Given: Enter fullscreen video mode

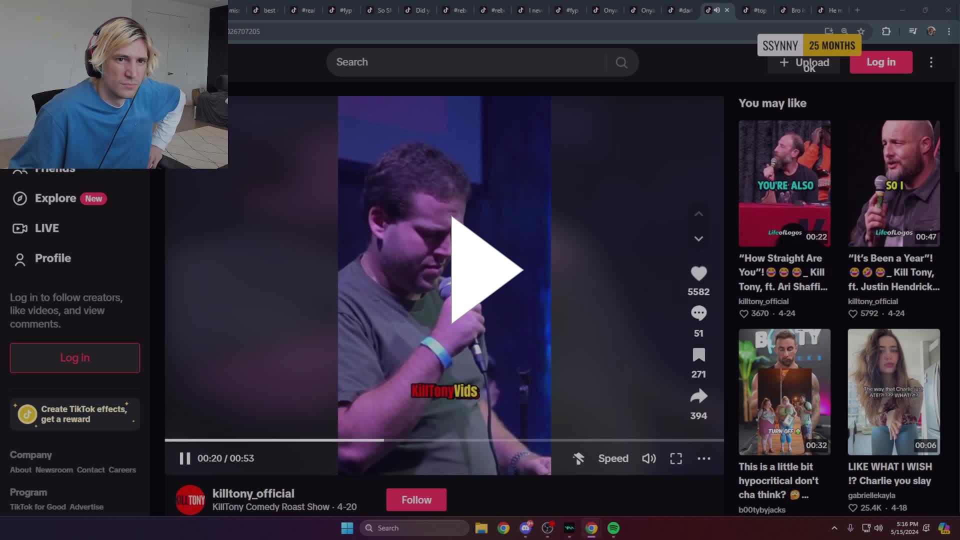Looking at the screenshot, I should point(676,458).
